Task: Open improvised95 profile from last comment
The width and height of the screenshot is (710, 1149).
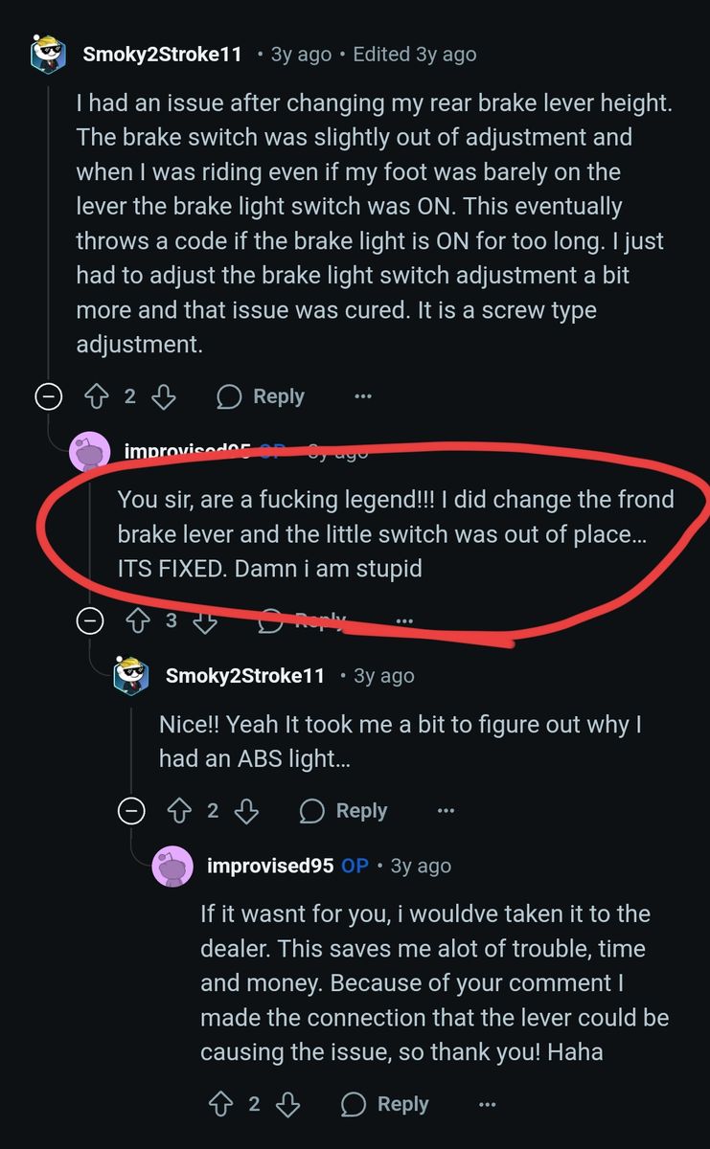Action: [270, 866]
